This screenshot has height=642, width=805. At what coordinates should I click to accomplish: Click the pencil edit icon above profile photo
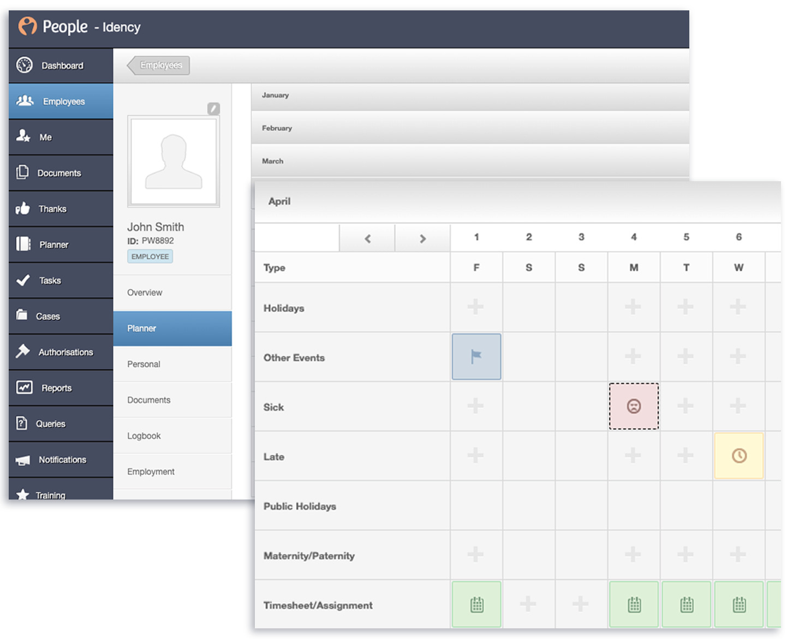pyautogui.click(x=213, y=109)
